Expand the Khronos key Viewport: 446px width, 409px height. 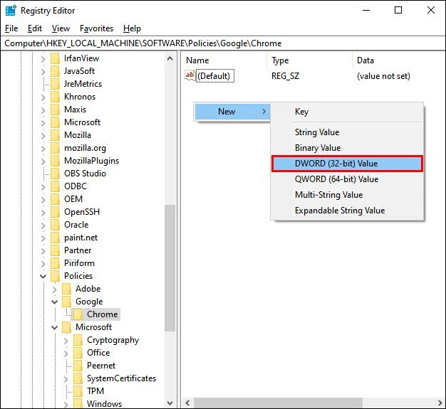(43, 97)
